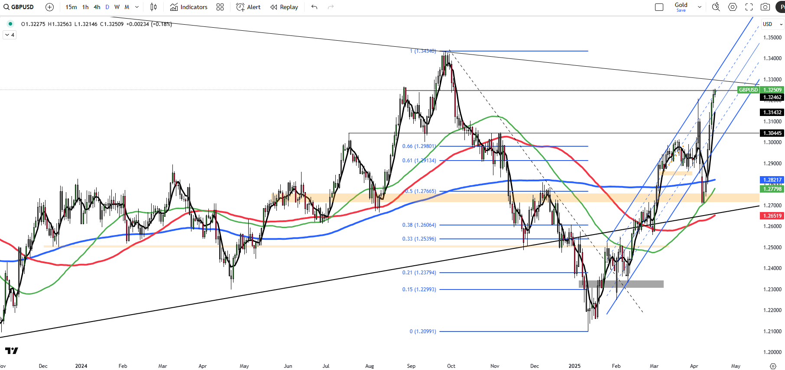Open the time axis settings gear
Viewport: 785px width, 370px height.
click(773, 366)
